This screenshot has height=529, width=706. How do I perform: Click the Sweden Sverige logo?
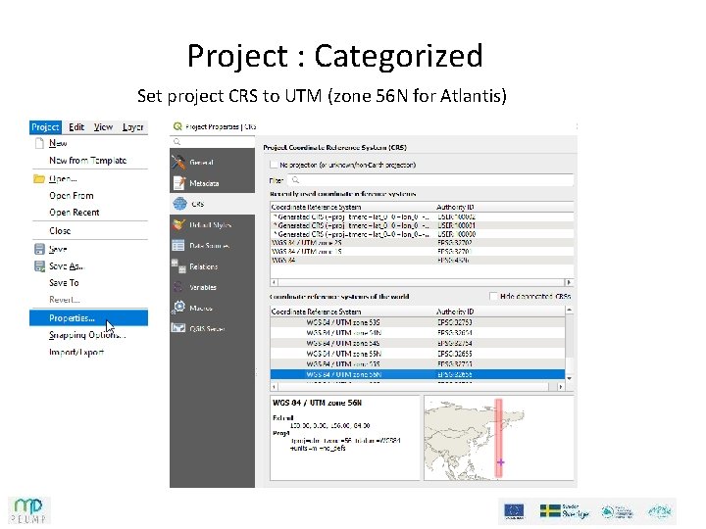(564, 511)
